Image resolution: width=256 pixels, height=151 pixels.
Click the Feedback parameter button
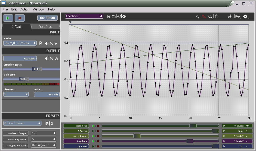click(76, 141)
